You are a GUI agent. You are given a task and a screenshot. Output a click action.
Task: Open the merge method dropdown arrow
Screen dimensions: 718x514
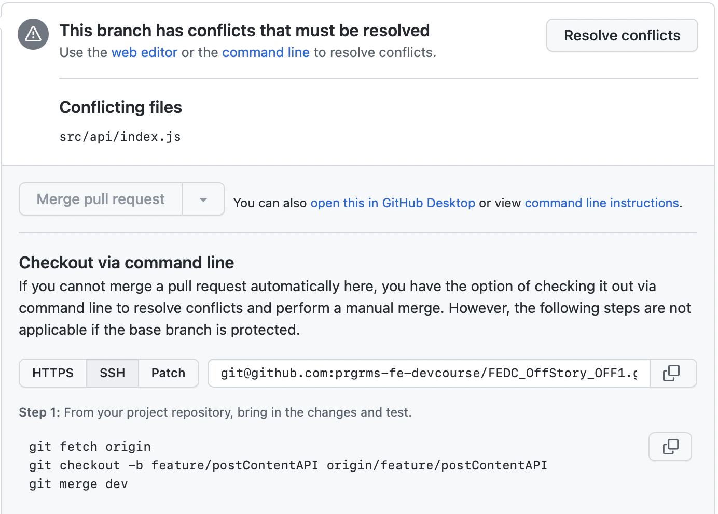click(203, 199)
